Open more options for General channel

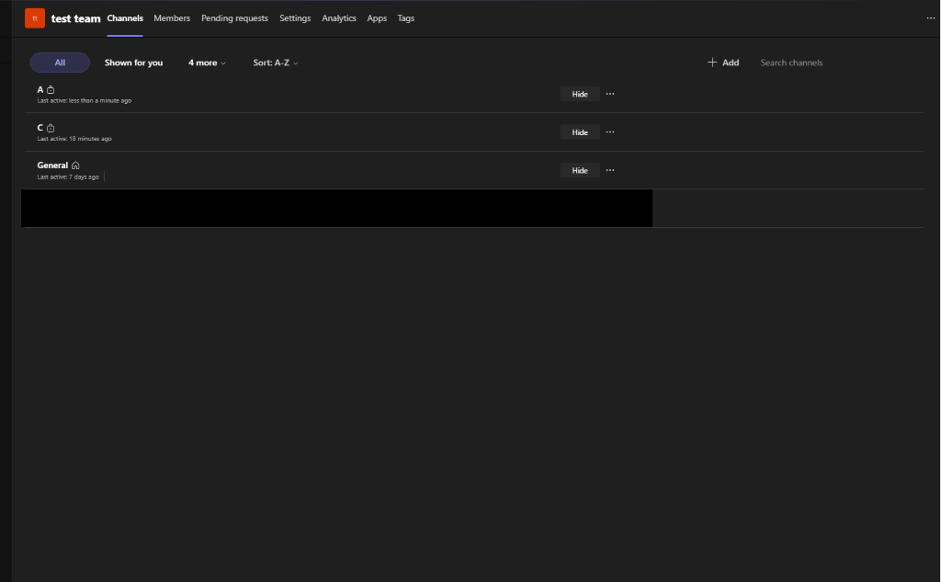(x=610, y=171)
